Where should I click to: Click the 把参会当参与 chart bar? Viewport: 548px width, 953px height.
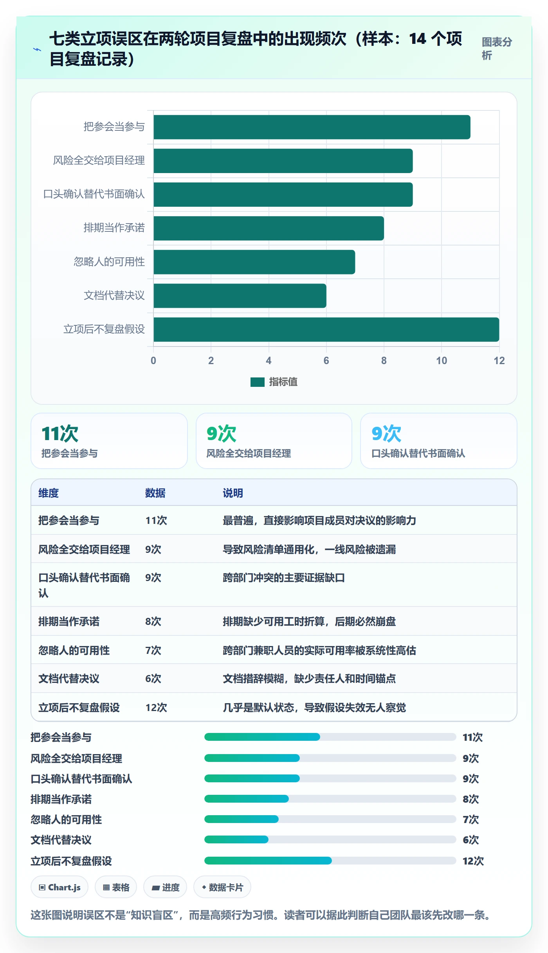pos(312,127)
